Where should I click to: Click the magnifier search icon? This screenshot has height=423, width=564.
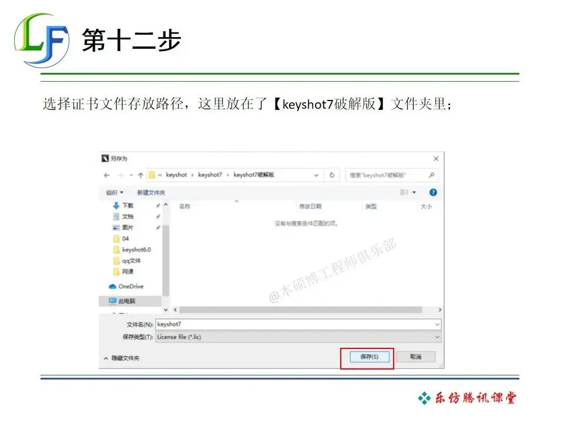click(x=432, y=175)
